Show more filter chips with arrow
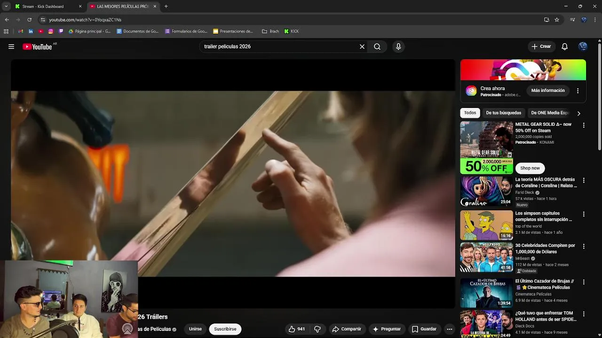 (578, 113)
